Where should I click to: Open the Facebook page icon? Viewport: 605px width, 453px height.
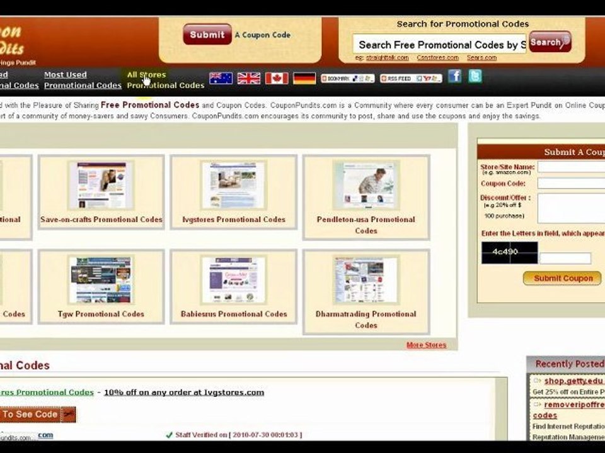pyautogui.click(x=455, y=76)
